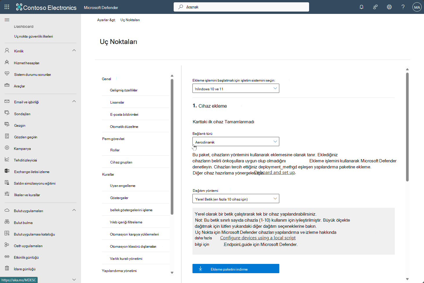Open the Configure devices using a local script link
Viewport: 424px width, 283px height.
258,238
